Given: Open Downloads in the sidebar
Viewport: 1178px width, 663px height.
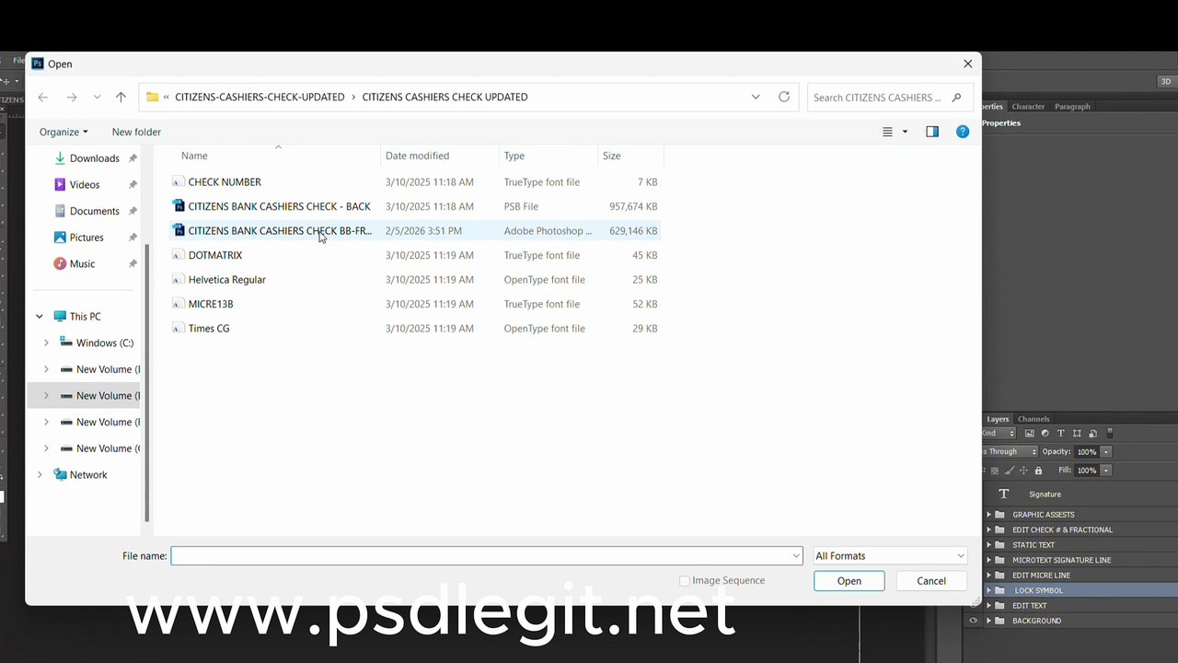Looking at the screenshot, I should coord(95,158).
